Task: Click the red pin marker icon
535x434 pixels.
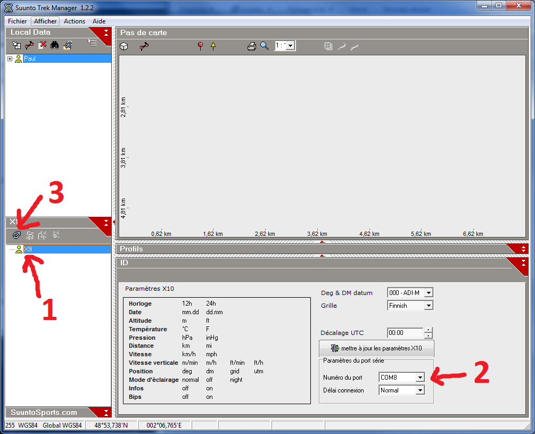Action: [200, 46]
